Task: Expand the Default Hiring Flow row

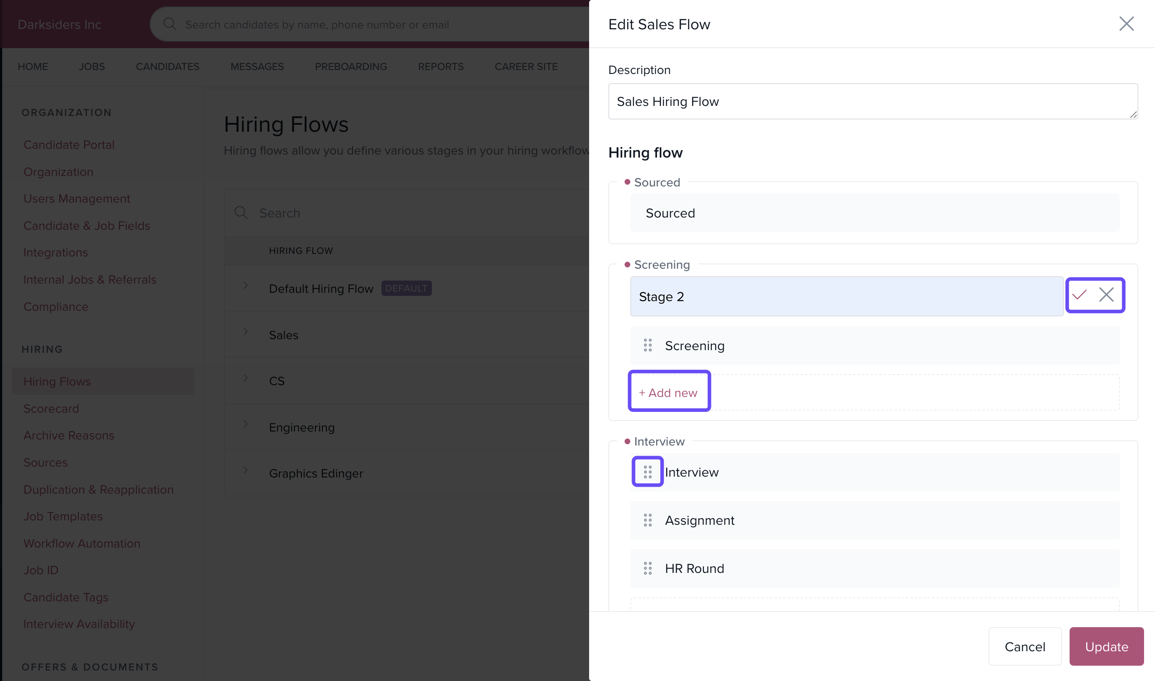Action: (246, 285)
